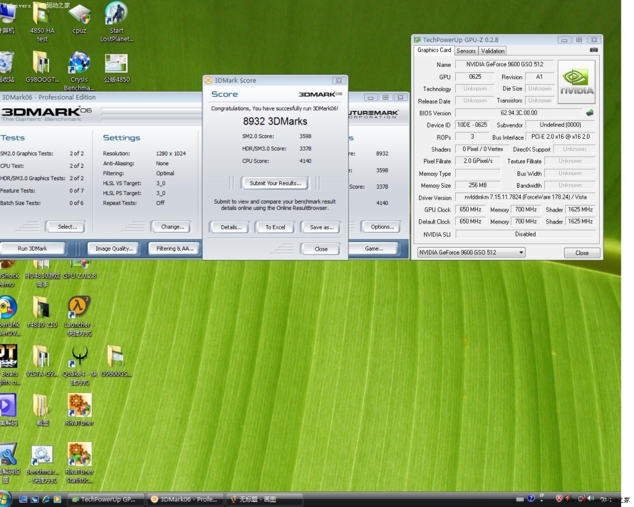Launch the Quake4 shortcut
Image resolution: width=634 pixels, height=507 pixels.
coord(80,365)
